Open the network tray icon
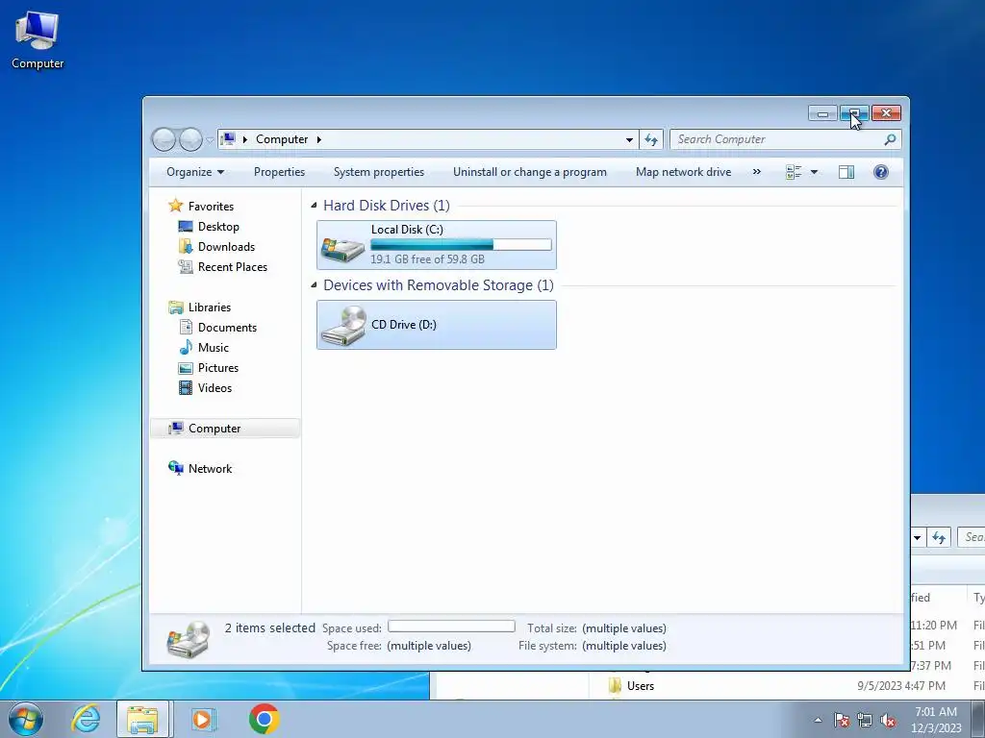Screen dimensions: 985x738 pyautogui.click(x=865, y=720)
